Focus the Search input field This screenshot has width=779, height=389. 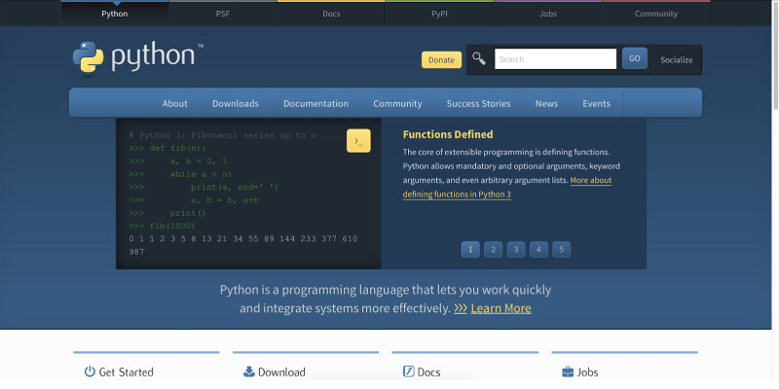click(x=555, y=59)
